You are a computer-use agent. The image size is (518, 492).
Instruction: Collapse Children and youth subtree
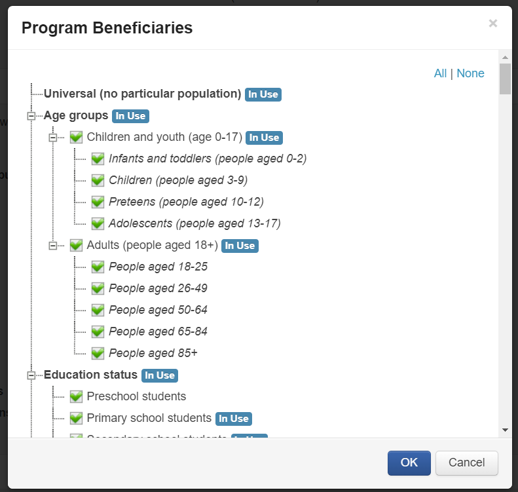coord(53,138)
